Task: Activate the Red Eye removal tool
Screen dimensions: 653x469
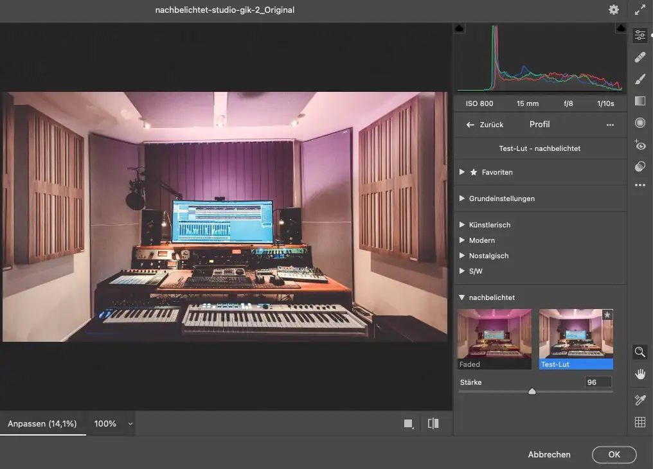Action: coord(640,145)
